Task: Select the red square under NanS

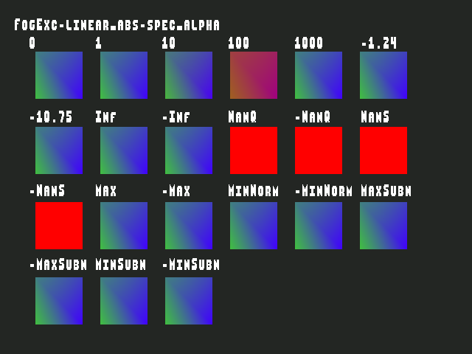Action: click(383, 150)
